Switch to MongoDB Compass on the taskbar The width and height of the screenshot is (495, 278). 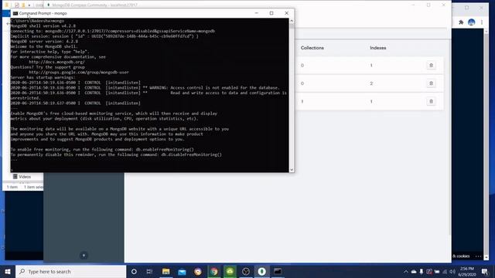(261, 271)
